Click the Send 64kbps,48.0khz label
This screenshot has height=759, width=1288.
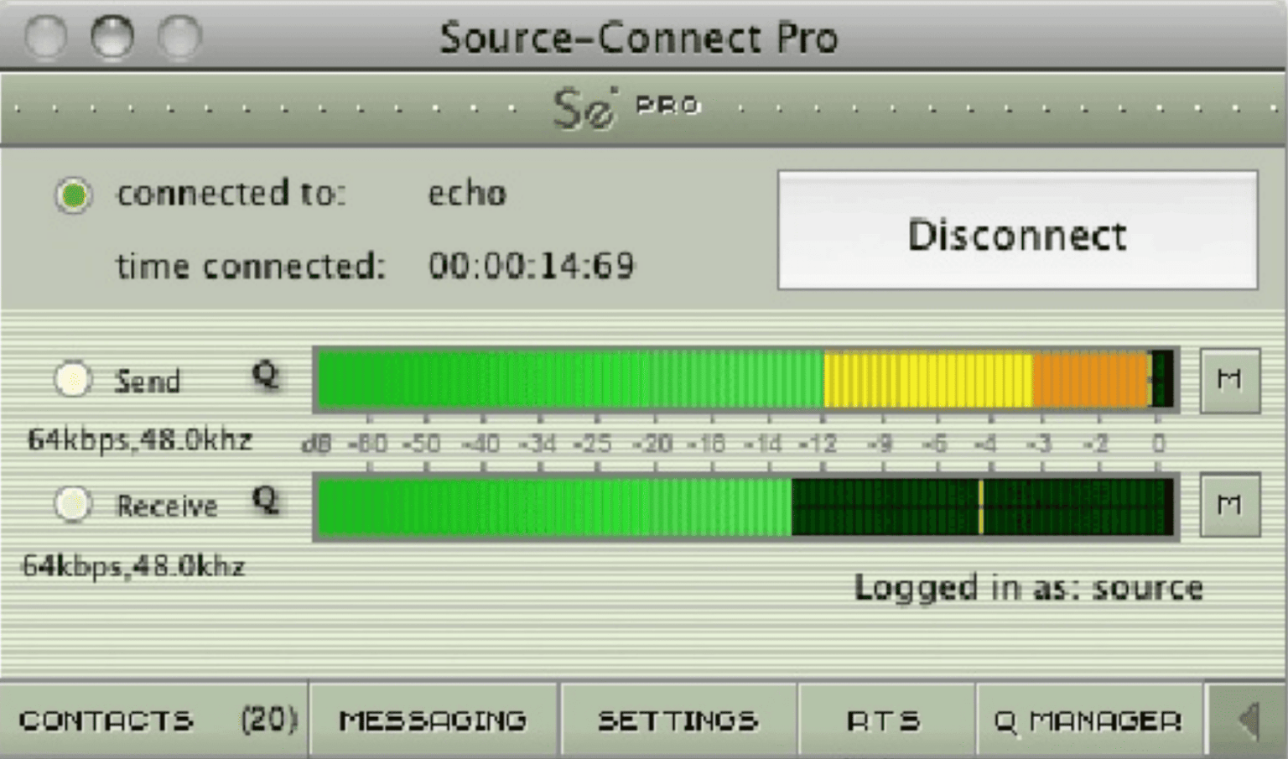pyautogui.click(x=141, y=439)
